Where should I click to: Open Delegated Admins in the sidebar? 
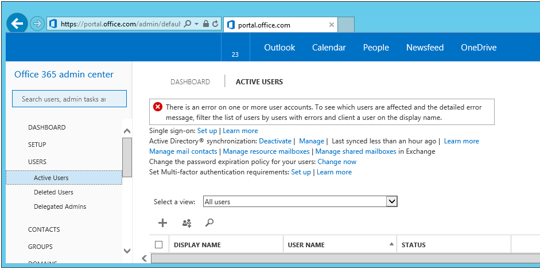click(60, 206)
